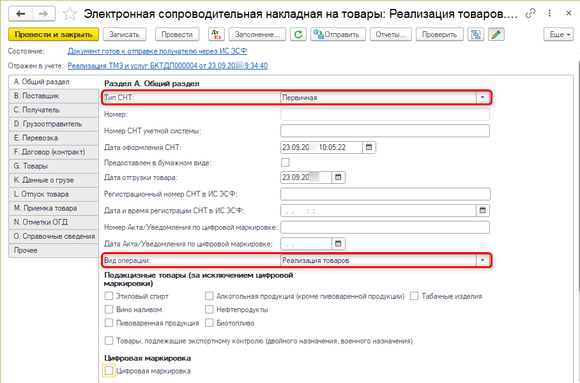The image size is (580, 383).
Task: Click the Номер СНТ учетной системы field
Action: [x=385, y=131]
